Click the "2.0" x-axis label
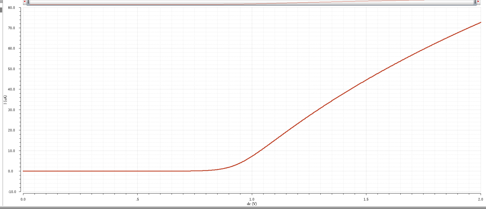The width and height of the screenshot is (486, 209). 480,199
